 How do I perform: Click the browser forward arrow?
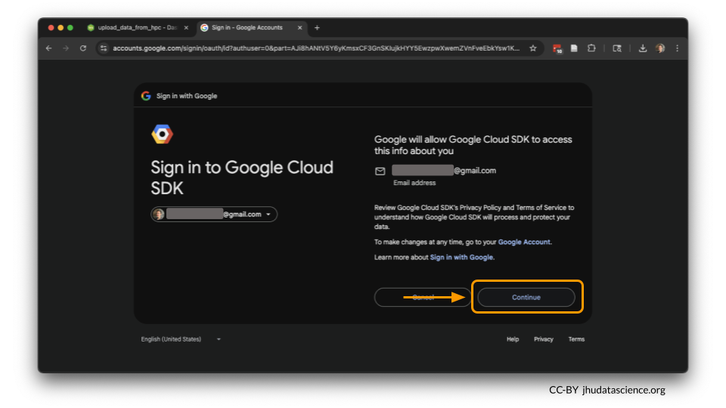click(x=66, y=48)
